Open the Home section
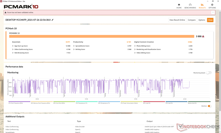The width and height of the screenshot is (221, 133). (179, 6)
